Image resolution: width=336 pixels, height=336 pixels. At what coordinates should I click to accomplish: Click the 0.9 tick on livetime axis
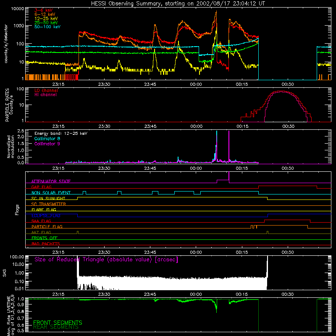21,304
